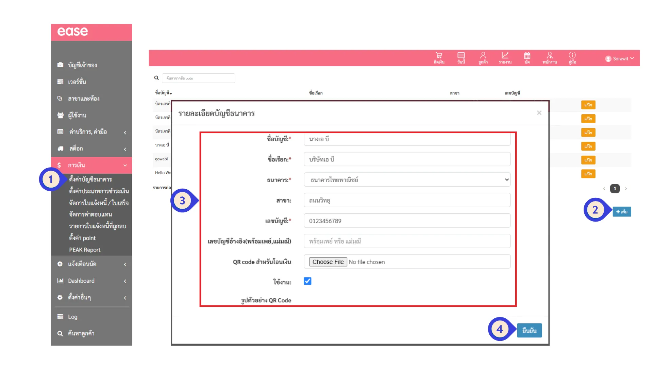Click the +เพิ่ม add button

622,212
